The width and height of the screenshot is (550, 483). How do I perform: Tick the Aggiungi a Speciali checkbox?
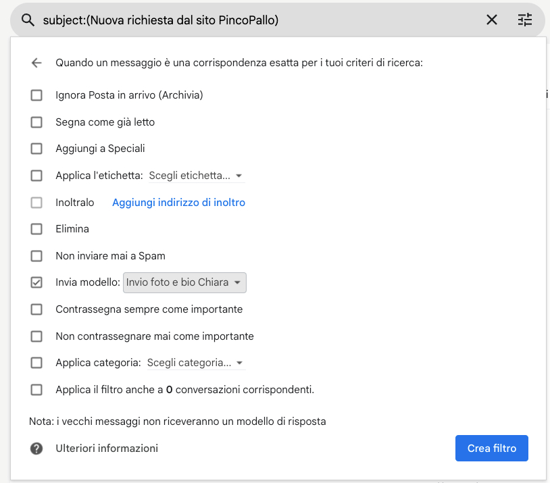pos(36,149)
